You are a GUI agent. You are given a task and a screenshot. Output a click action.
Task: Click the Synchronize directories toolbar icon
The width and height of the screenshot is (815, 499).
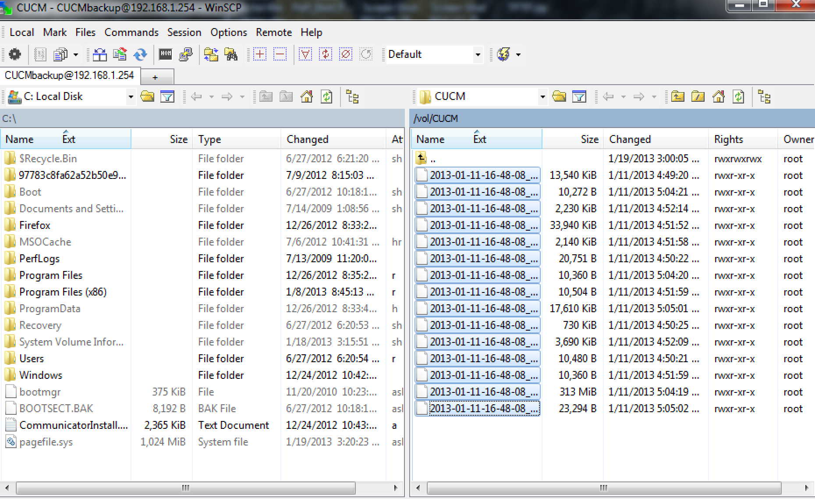click(120, 54)
